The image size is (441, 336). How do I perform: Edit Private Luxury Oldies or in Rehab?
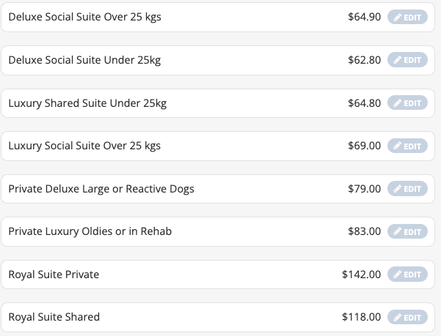tap(407, 231)
